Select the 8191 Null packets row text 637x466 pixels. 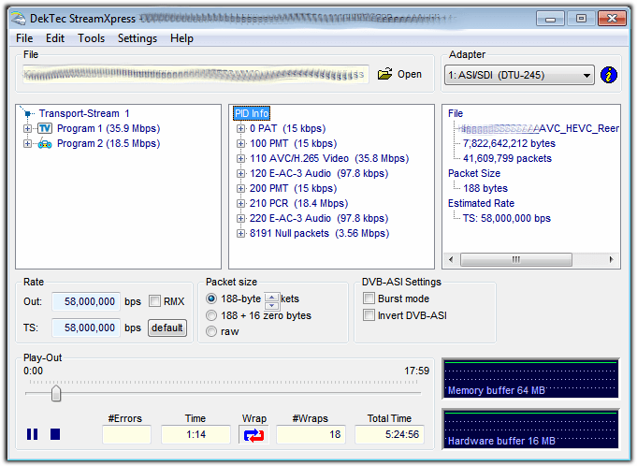(319, 234)
